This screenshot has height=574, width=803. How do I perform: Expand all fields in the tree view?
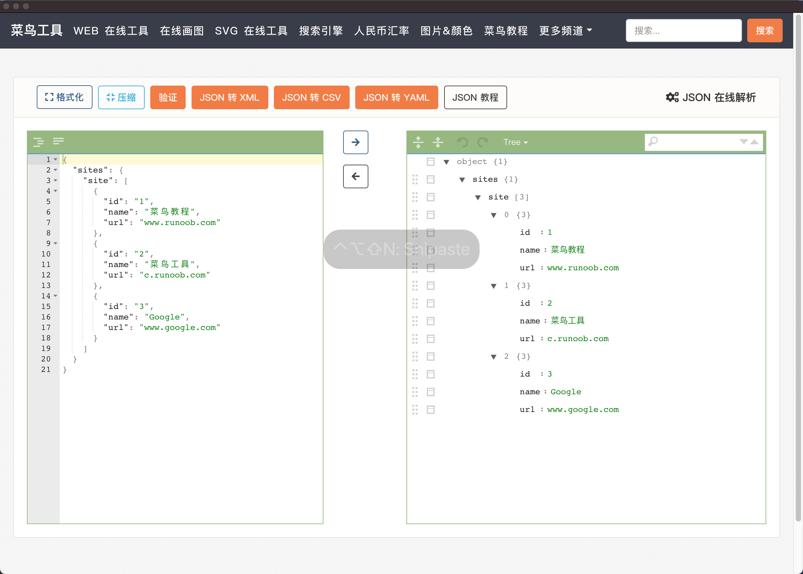(418, 142)
